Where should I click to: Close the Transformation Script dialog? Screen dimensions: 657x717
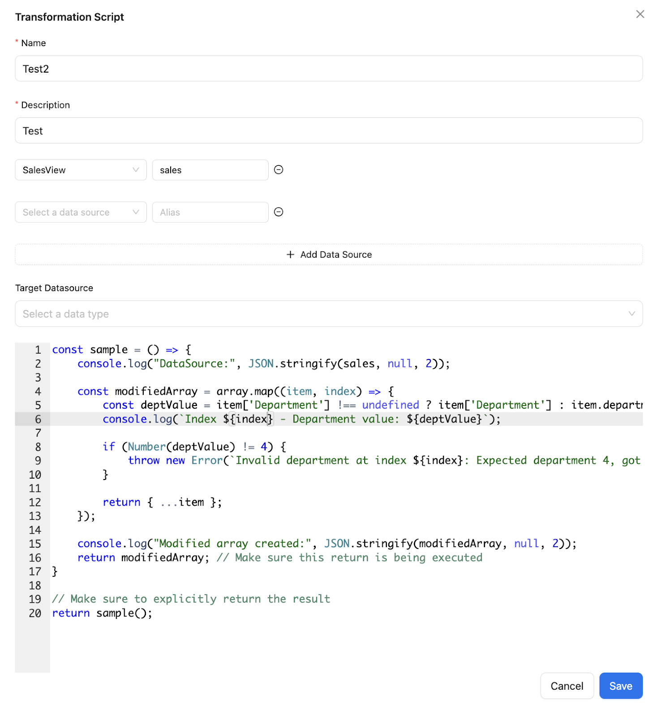(x=640, y=14)
